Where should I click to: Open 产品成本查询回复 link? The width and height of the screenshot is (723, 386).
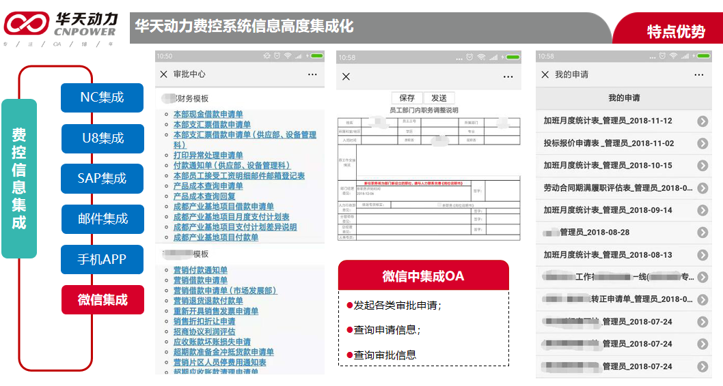(x=204, y=196)
